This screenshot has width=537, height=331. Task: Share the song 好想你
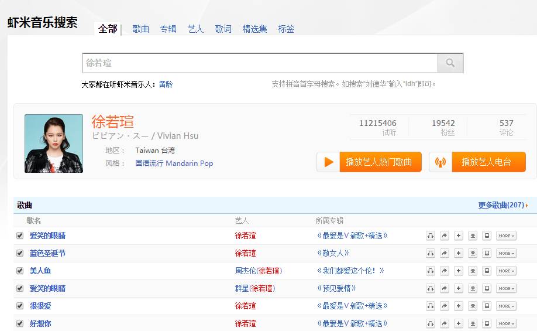pyautogui.click(x=445, y=323)
